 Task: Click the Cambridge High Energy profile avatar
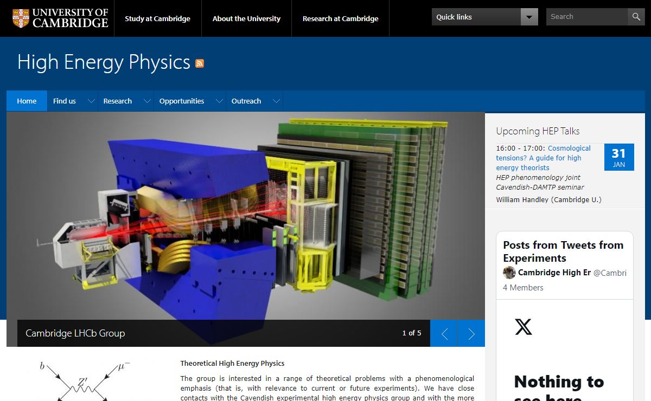[x=509, y=273]
